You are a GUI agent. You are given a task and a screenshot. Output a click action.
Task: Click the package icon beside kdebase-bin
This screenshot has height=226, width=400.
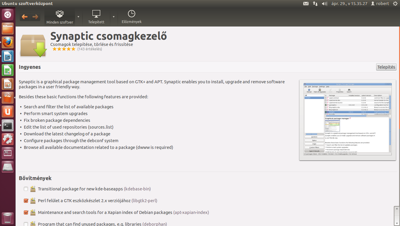point(33,189)
